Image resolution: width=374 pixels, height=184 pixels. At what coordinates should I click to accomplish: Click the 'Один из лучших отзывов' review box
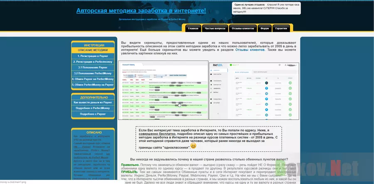tap(266, 8)
